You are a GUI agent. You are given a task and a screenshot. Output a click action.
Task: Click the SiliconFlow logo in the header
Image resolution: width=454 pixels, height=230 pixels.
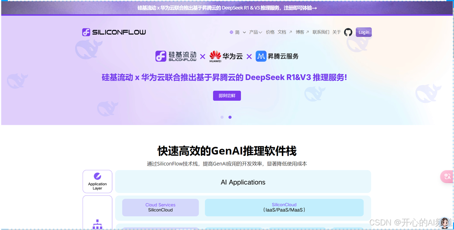click(x=114, y=32)
